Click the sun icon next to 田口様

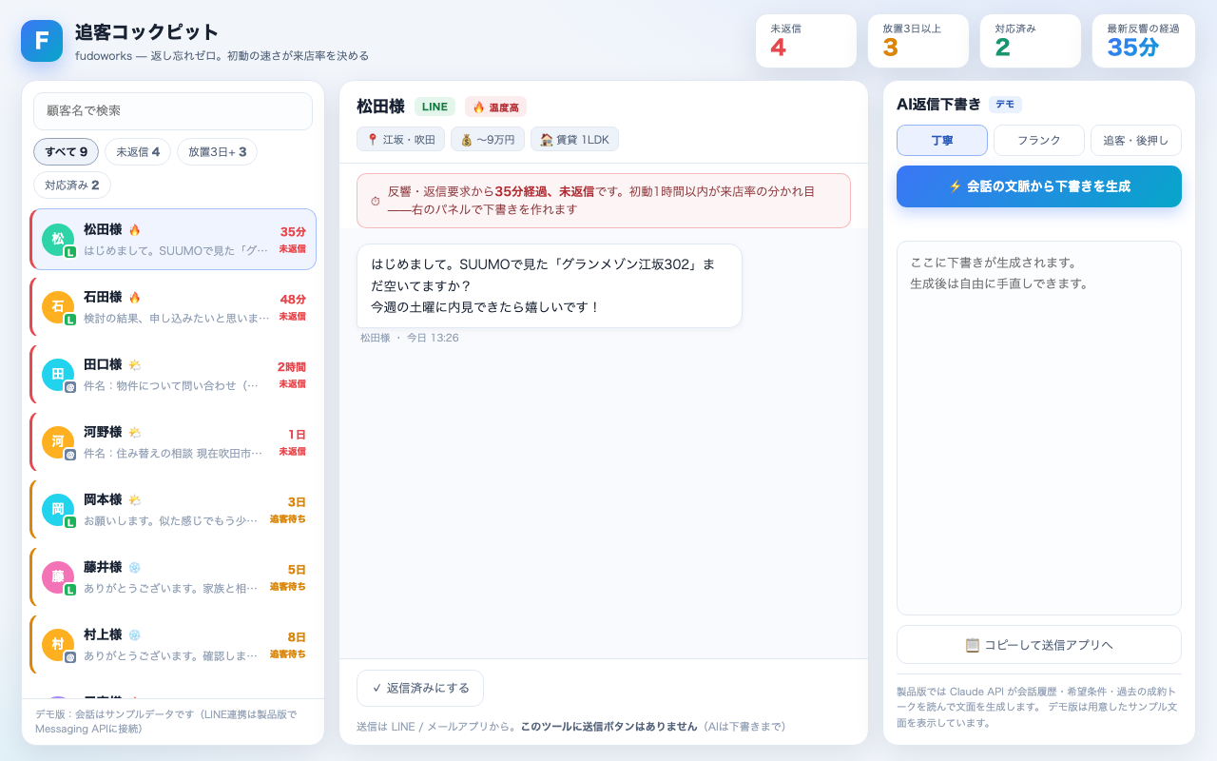tap(135, 365)
